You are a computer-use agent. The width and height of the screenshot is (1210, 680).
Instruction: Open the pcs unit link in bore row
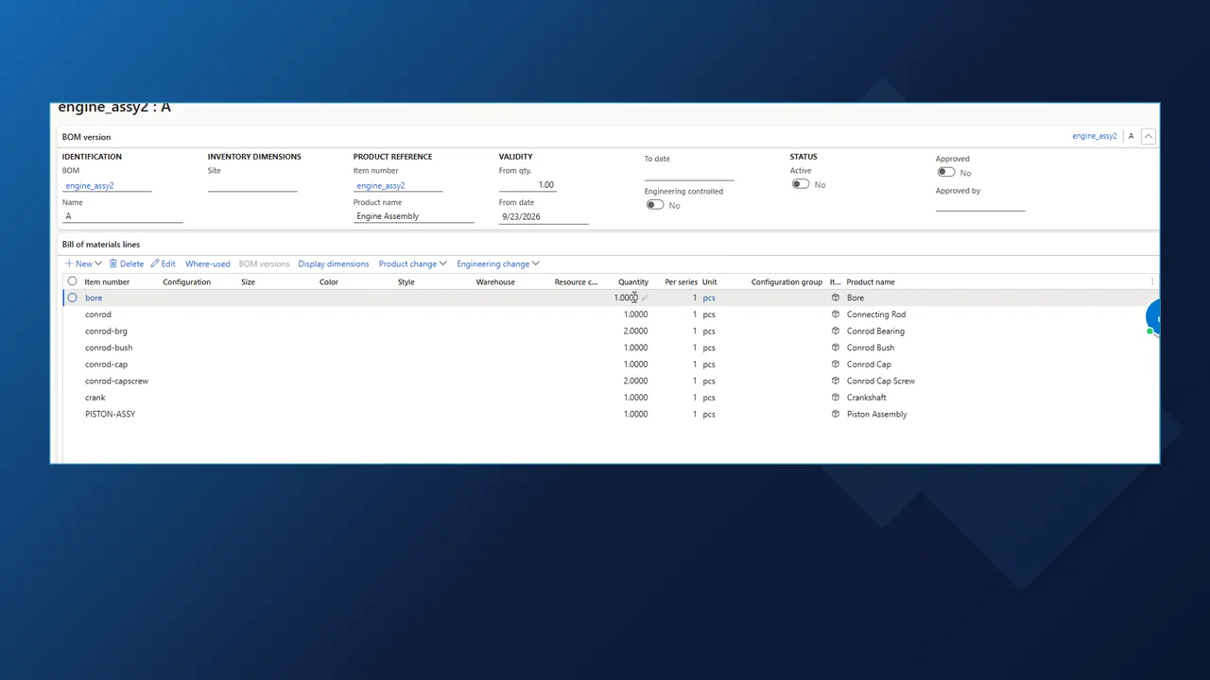[x=709, y=297]
